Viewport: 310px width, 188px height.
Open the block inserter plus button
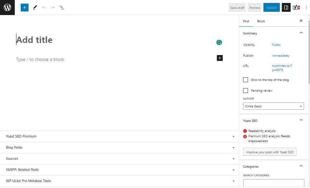click(x=25, y=8)
